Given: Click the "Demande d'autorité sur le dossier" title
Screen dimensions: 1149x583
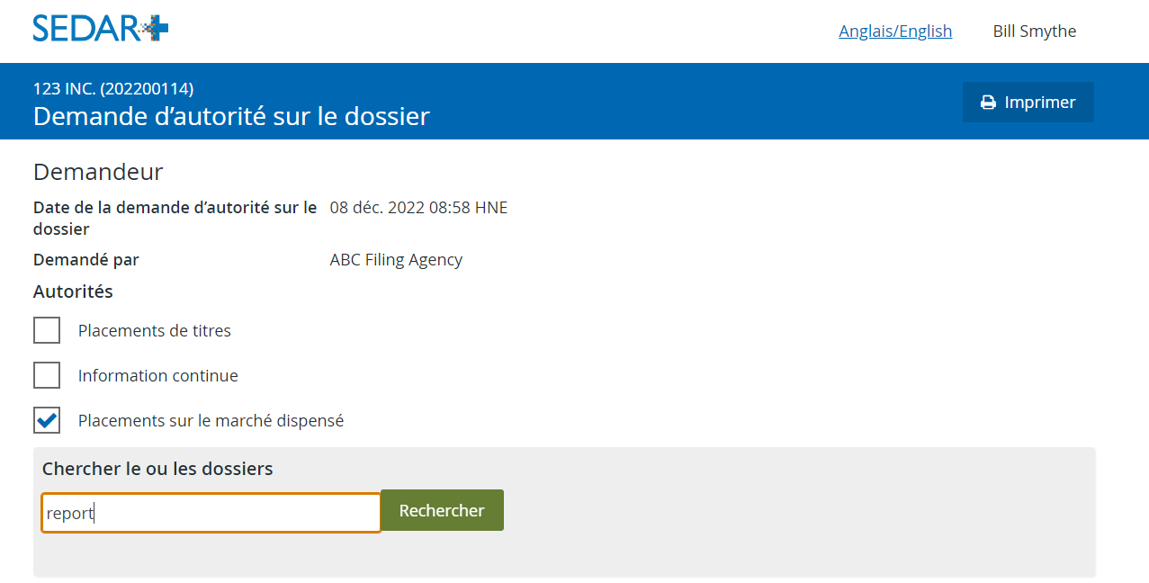Looking at the screenshot, I should click(231, 116).
